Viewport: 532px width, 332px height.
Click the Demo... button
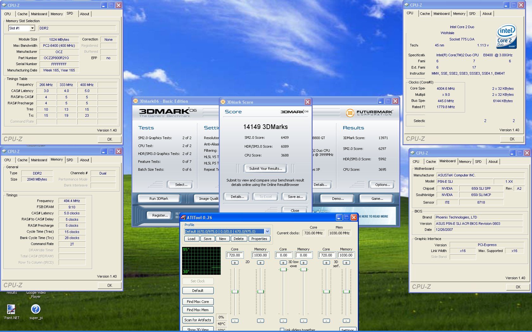pos(338,199)
